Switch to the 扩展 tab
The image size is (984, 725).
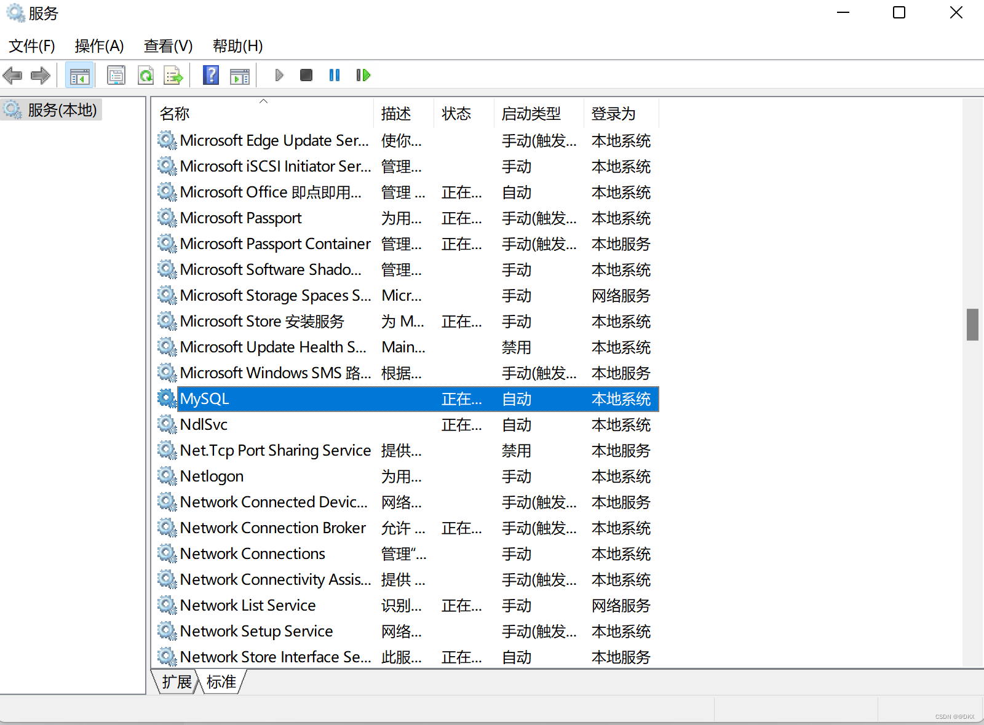(175, 681)
